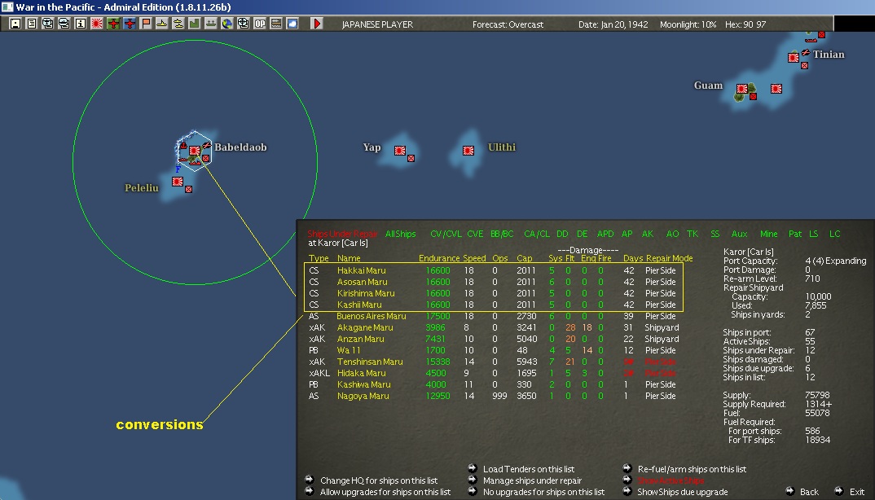The image size is (875, 500).
Task: Filter list by Aux ships
Action: click(x=740, y=234)
